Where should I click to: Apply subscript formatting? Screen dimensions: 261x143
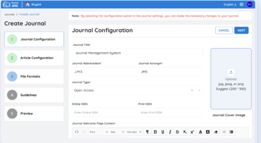[185, 132]
